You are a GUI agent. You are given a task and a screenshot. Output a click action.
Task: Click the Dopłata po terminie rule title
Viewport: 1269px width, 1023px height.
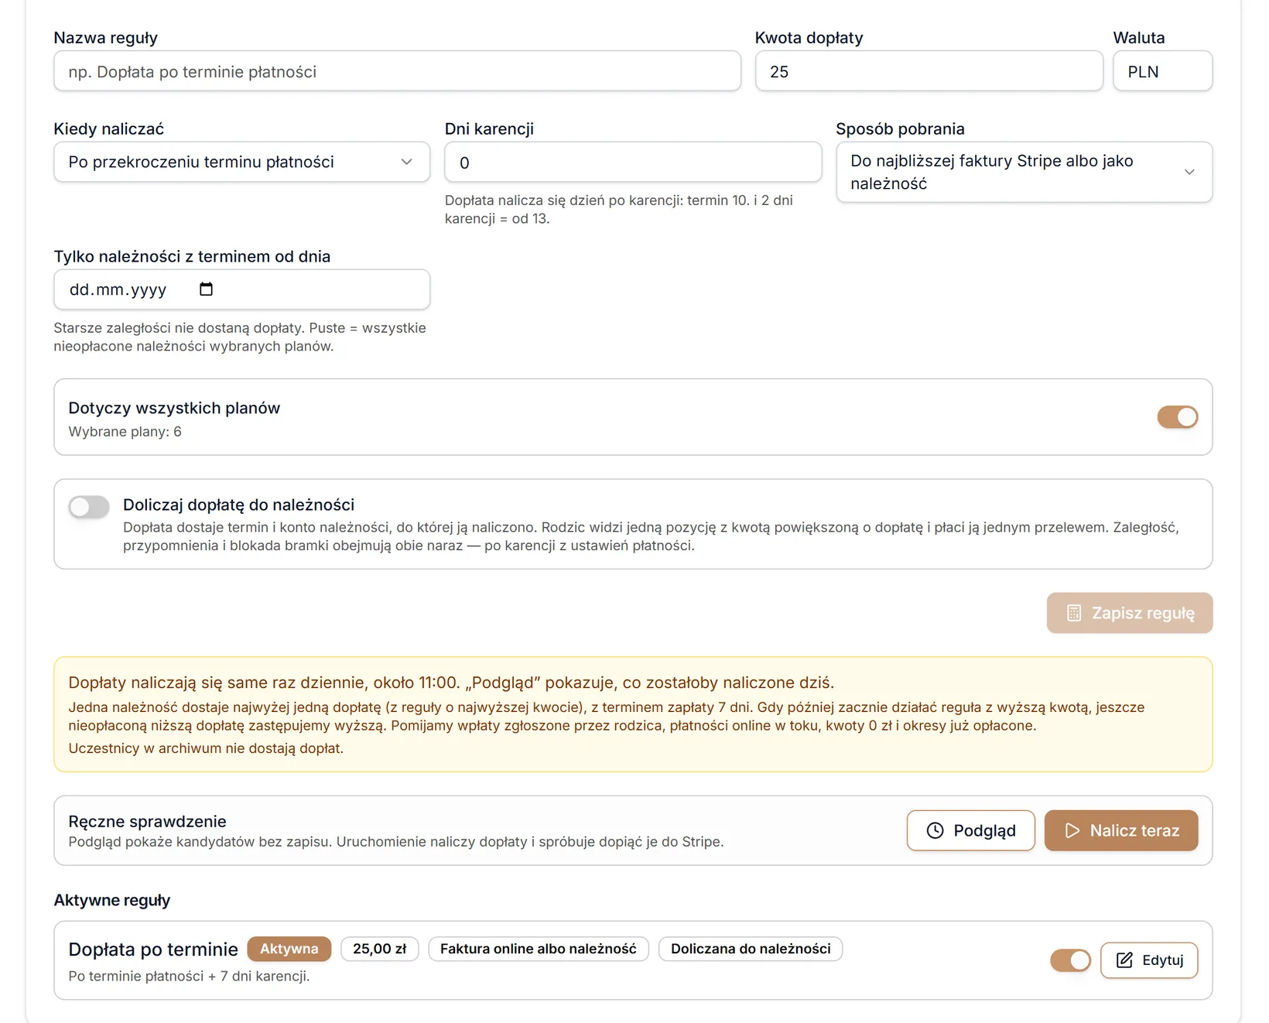153,949
